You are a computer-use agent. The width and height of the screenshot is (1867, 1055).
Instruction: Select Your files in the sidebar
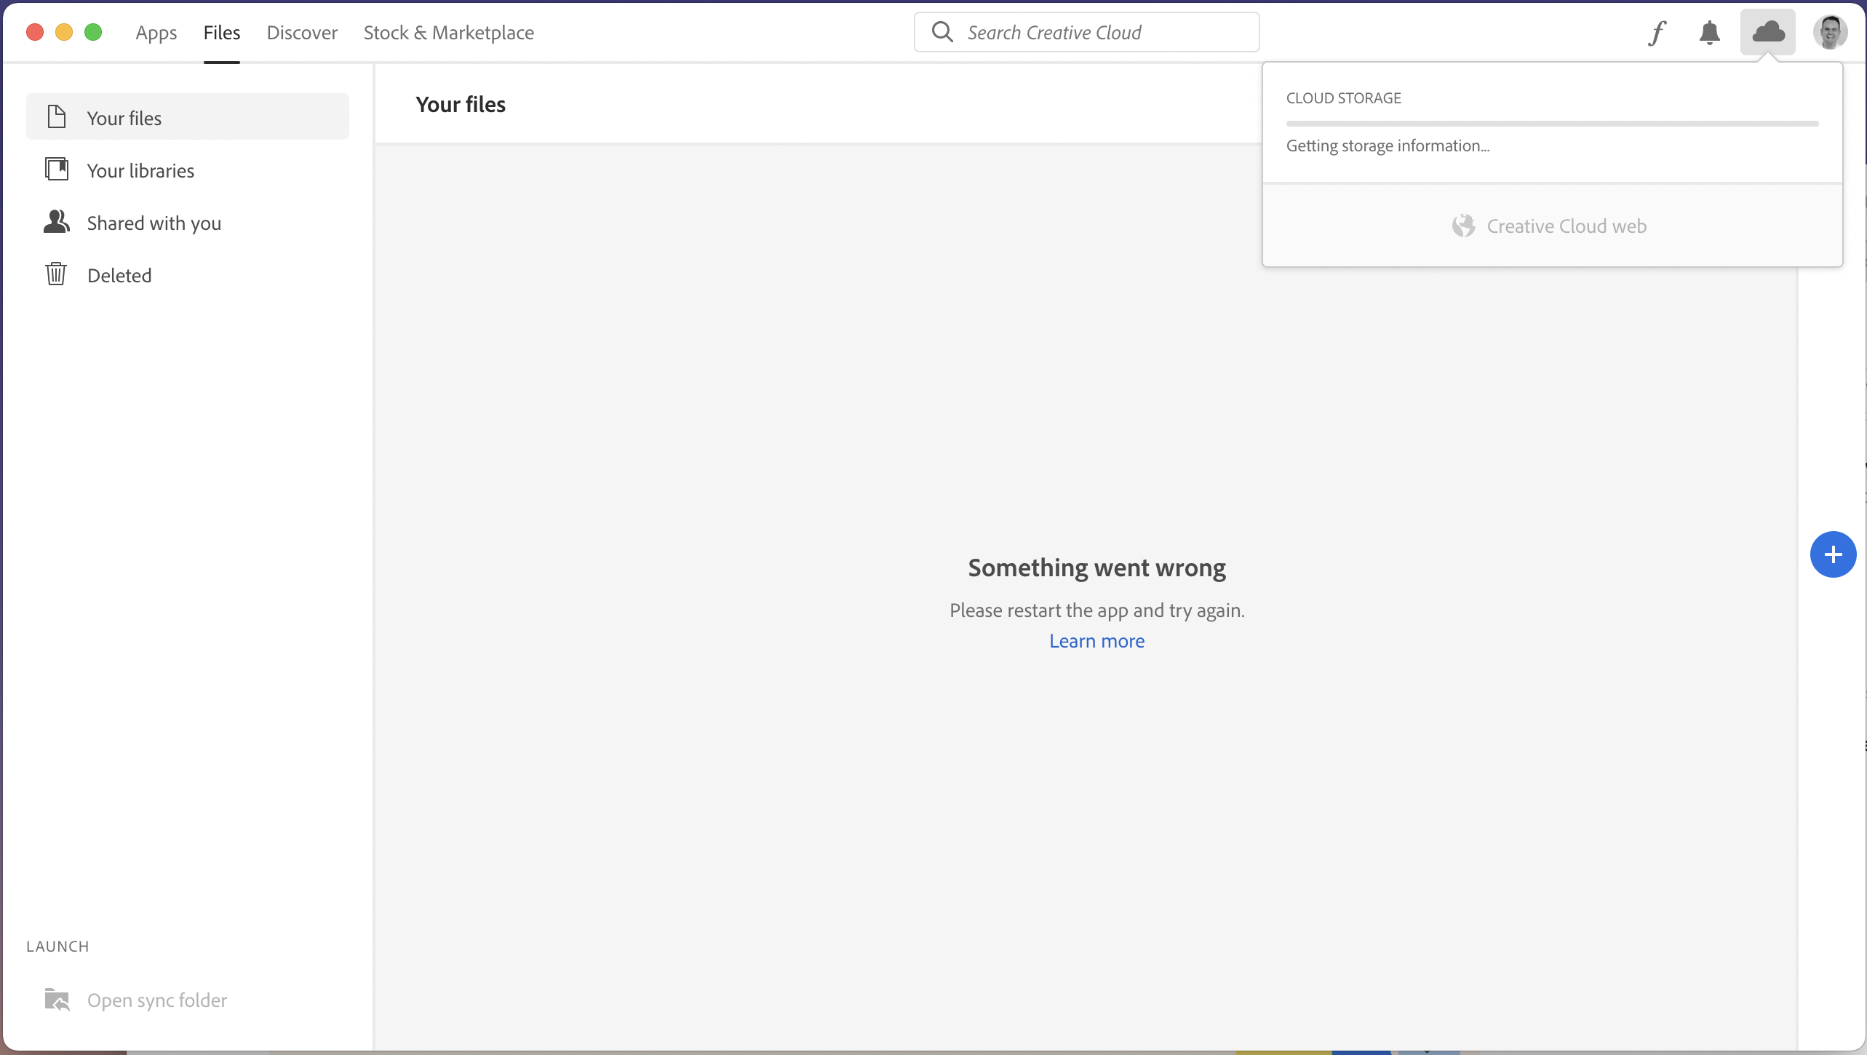(124, 118)
